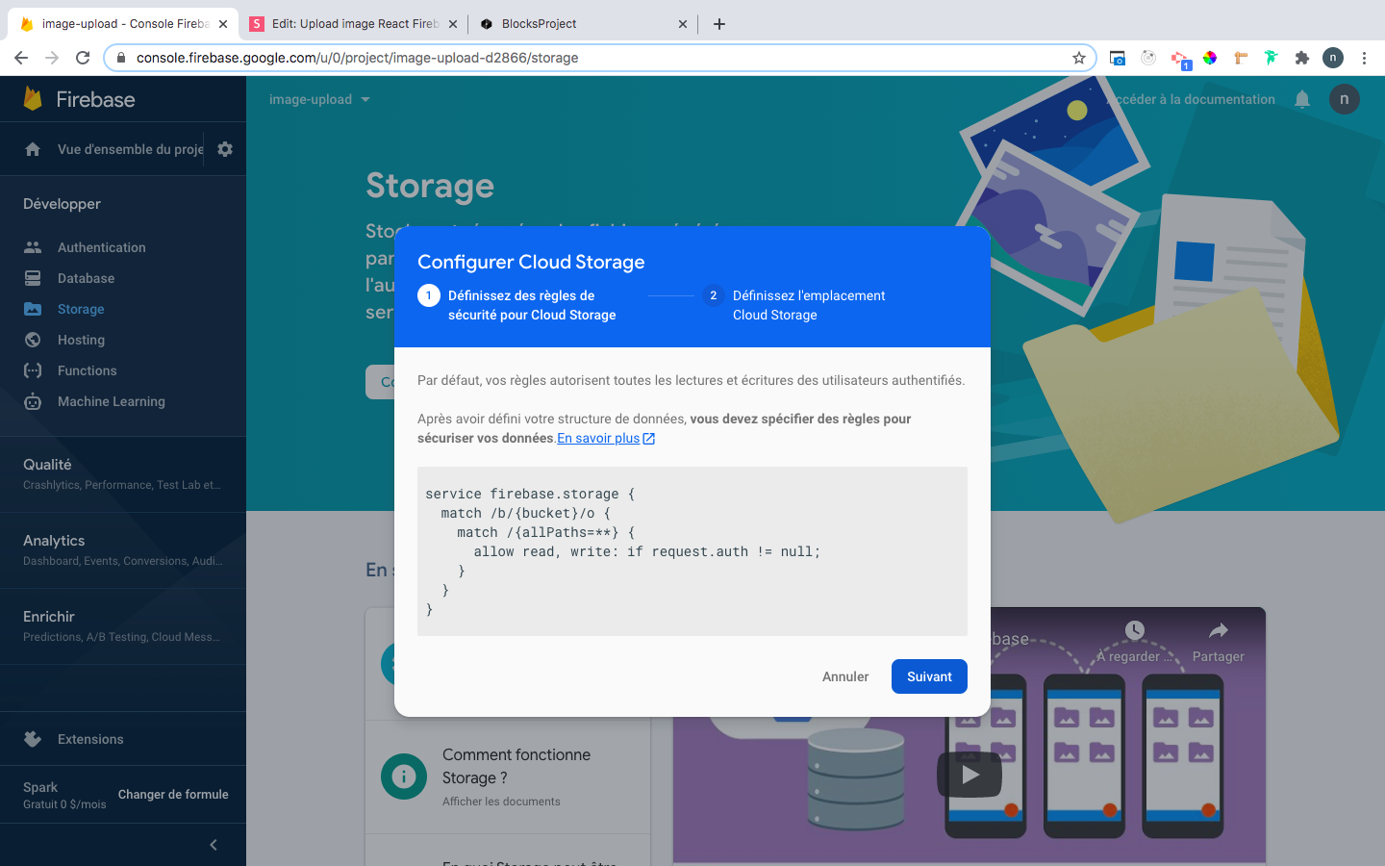Click the Authentication people icon
This screenshot has width=1385, height=866.
coord(33,247)
